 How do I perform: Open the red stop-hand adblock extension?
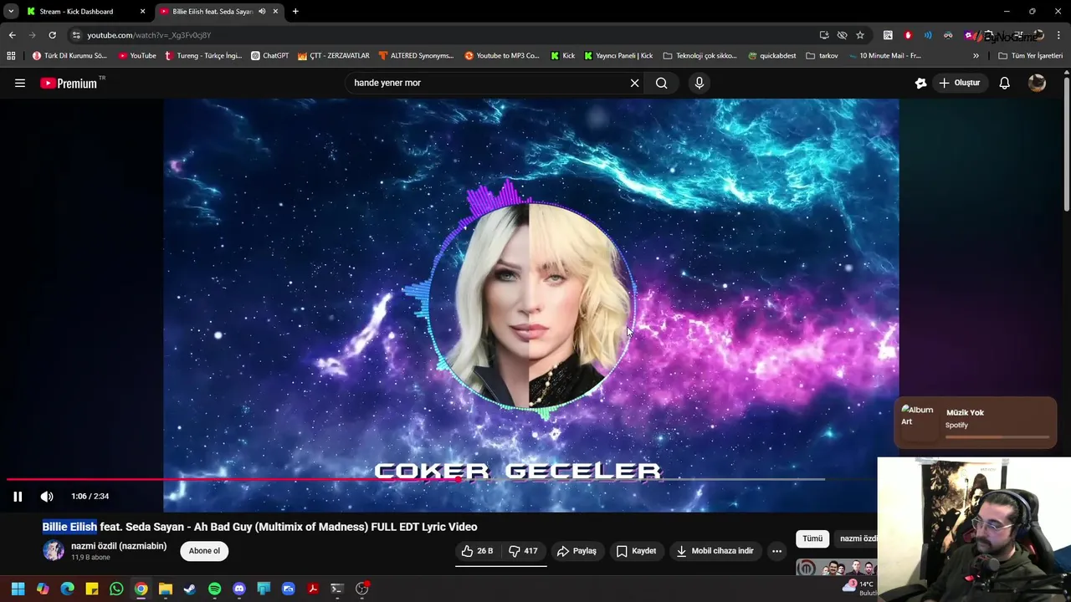tap(908, 35)
